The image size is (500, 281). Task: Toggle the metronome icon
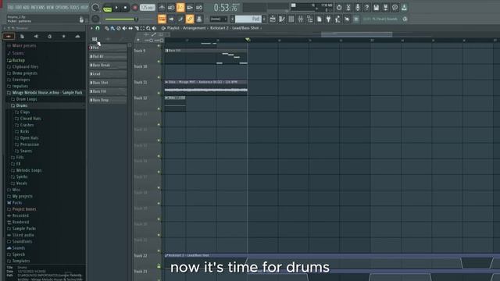click(162, 7)
